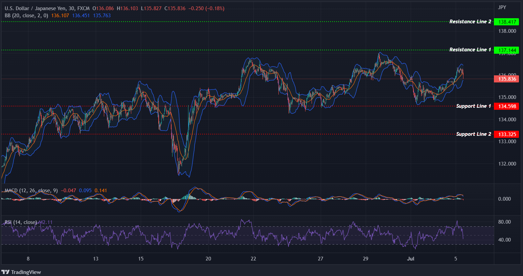Select the Support Line 2 price tag 133.325
This screenshot has width=523, height=276.
[506, 134]
